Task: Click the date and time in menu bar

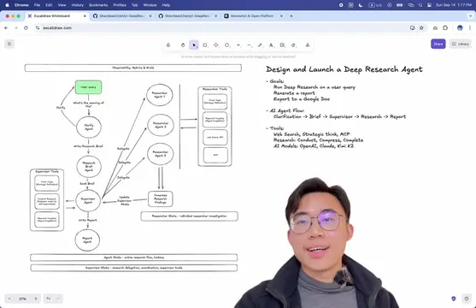Action: (x=454, y=5)
